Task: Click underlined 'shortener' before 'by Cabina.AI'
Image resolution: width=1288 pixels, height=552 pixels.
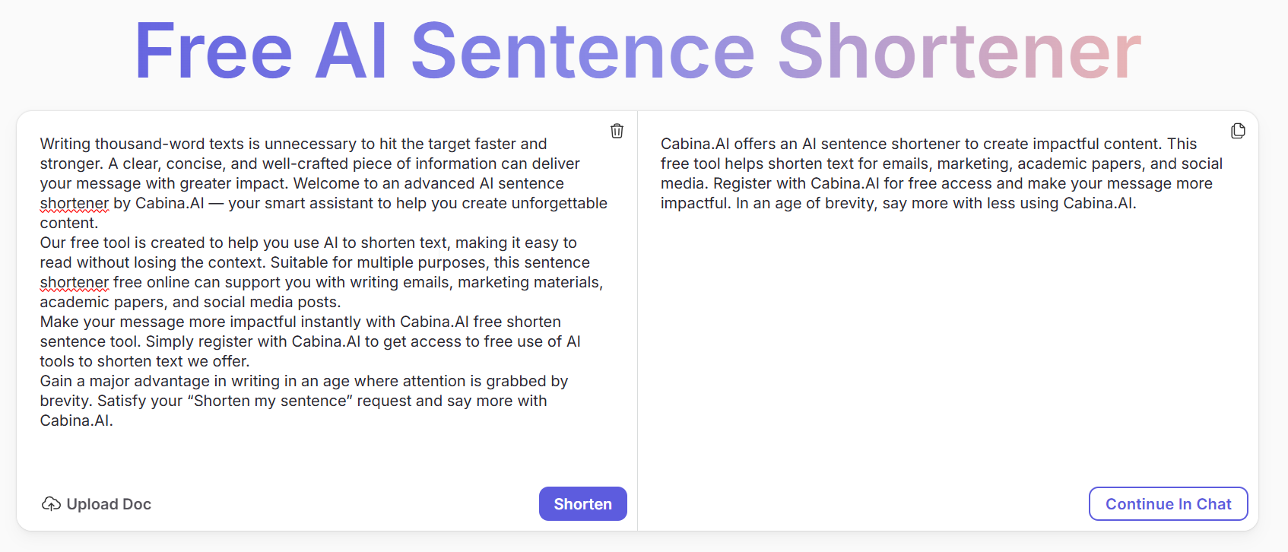Action: coord(75,203)
